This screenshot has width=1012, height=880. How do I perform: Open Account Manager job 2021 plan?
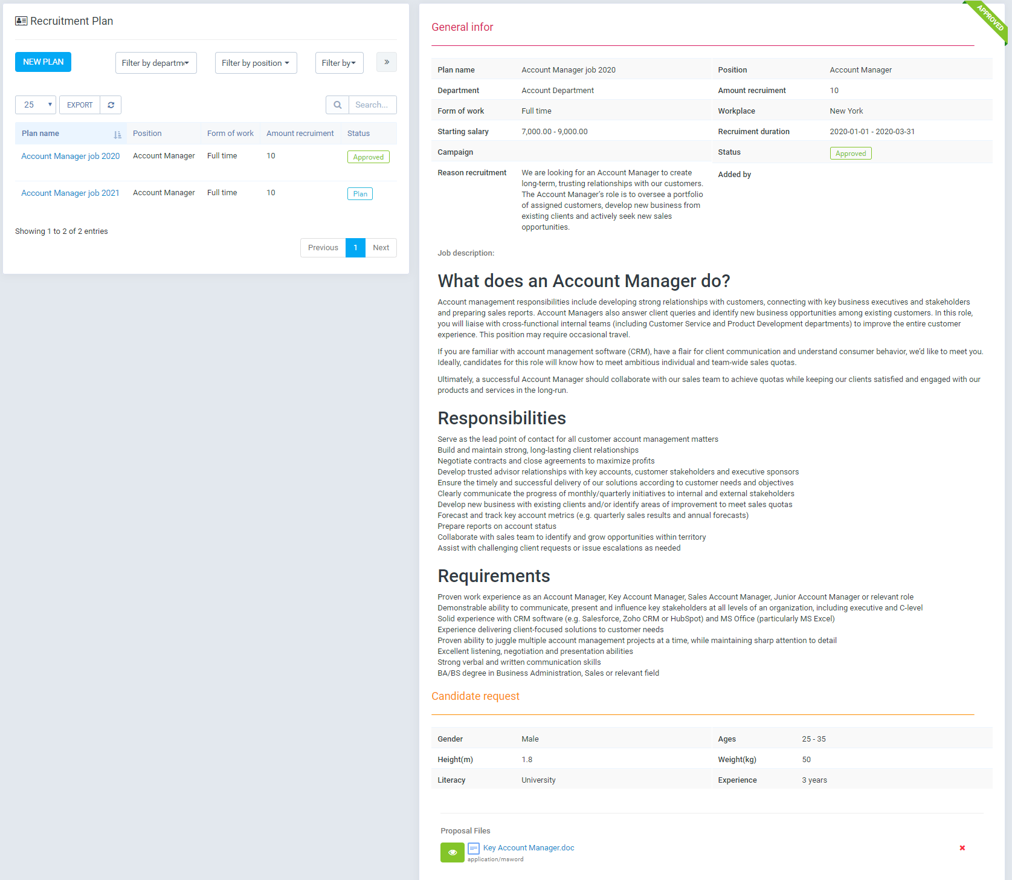coord(70,193)
